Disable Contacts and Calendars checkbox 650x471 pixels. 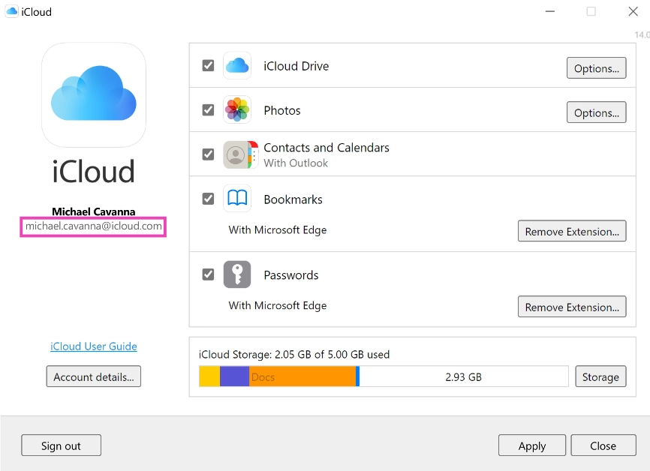pos(208,154)
